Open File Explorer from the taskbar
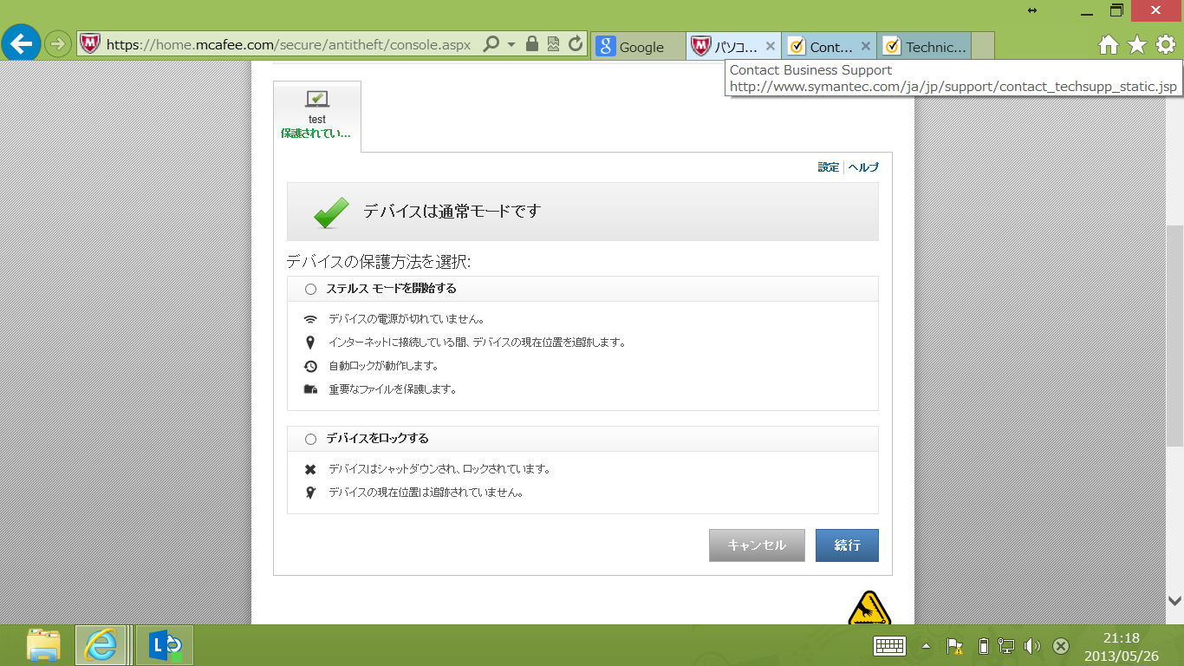Viewport: 1184px width, 666px height. click(43, 645)
